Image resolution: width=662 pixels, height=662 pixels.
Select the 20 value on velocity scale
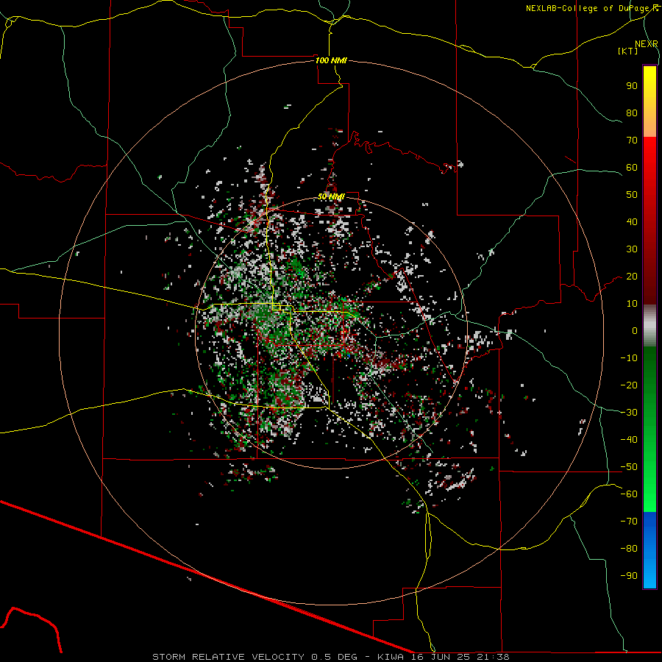coord(632,276)
